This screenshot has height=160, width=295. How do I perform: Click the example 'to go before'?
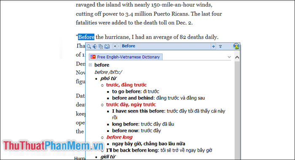126,92
